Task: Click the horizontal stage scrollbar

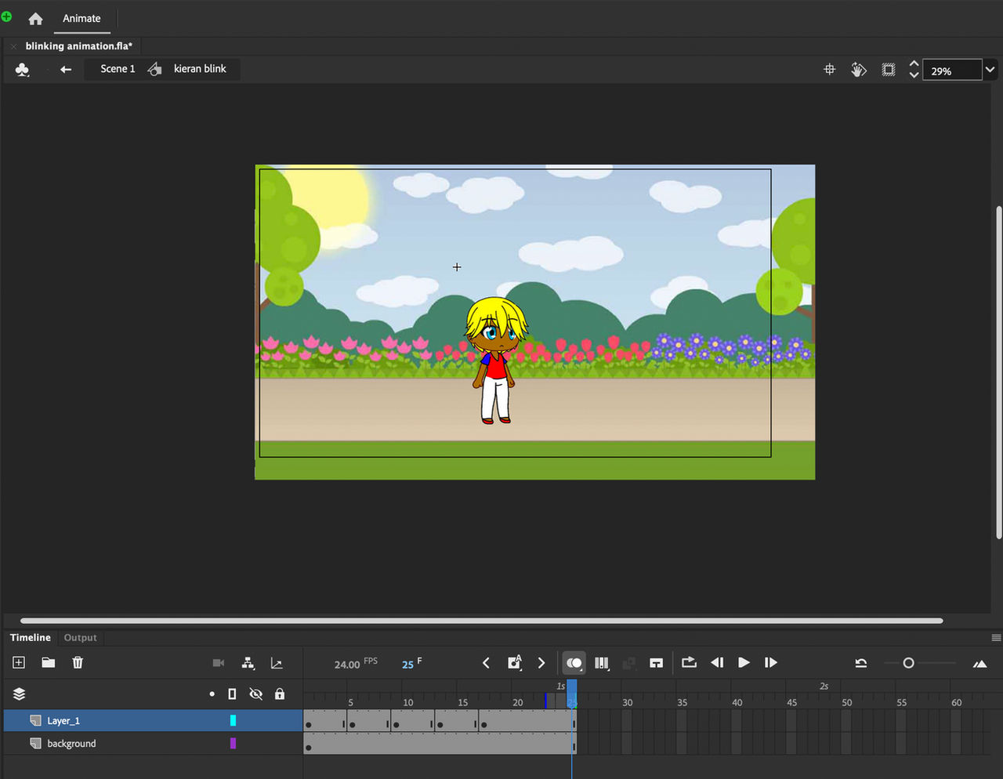Action: (x=482, y=621)
